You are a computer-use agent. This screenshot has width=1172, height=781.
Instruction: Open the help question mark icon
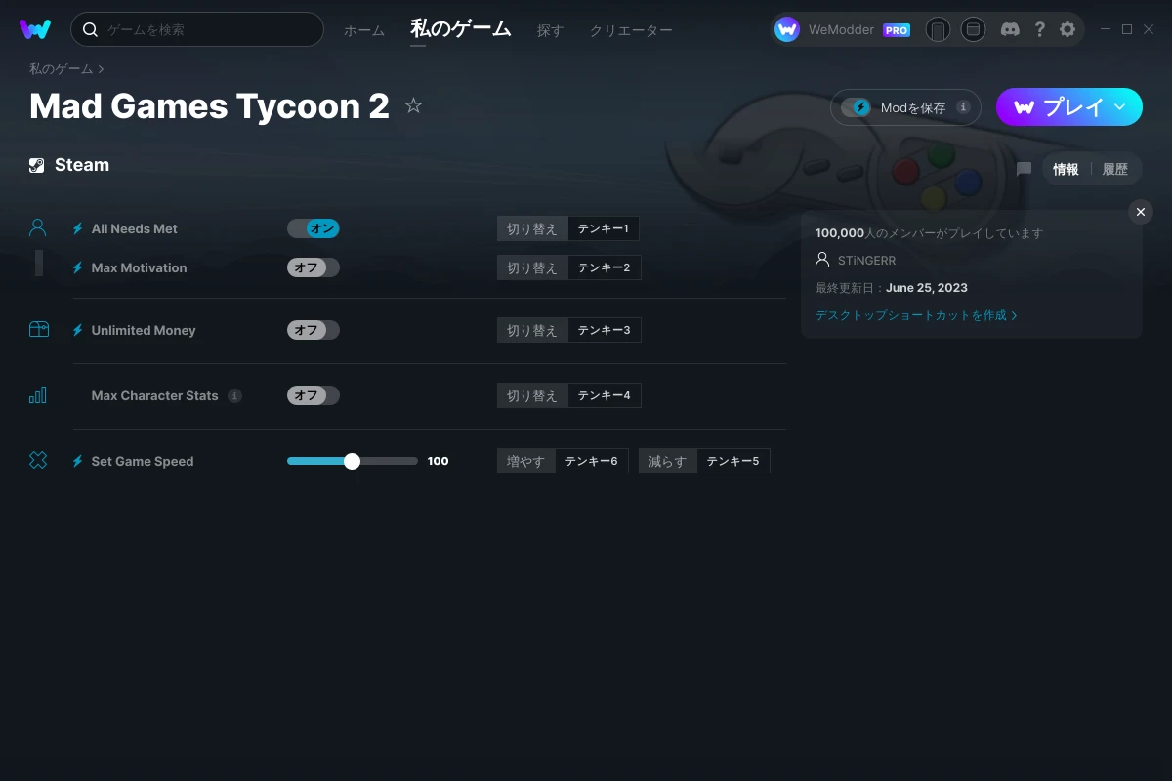click(1040, 29)
